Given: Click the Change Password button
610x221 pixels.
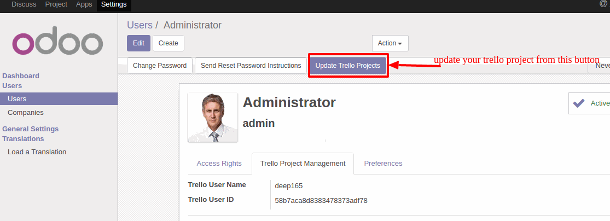Looking at the screenshot, I should click(x=160, y=66).
